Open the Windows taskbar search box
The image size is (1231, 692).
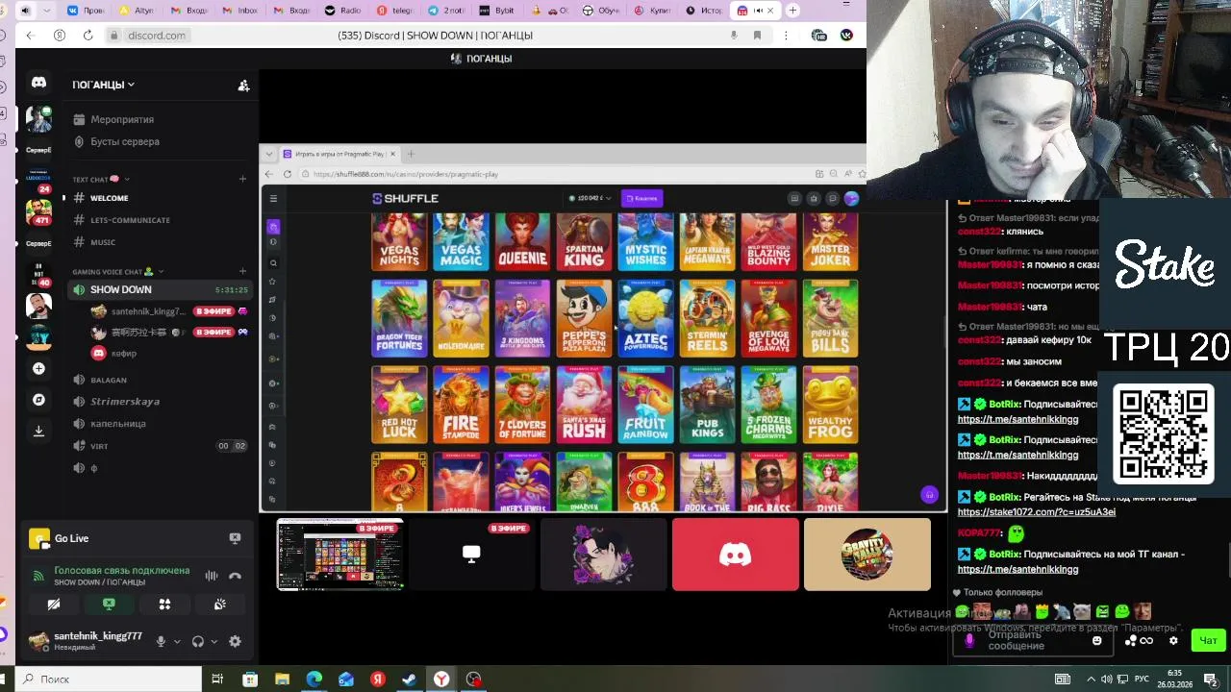(109, 679)
